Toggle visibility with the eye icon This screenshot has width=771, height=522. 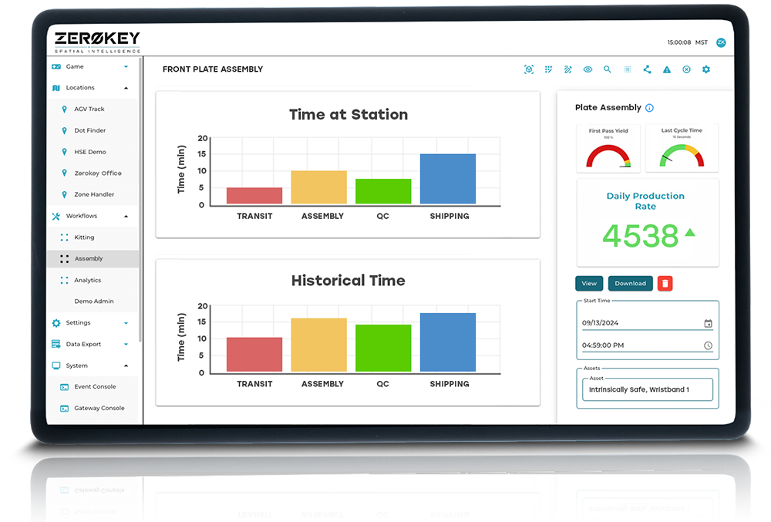click(x=588, y=69)
